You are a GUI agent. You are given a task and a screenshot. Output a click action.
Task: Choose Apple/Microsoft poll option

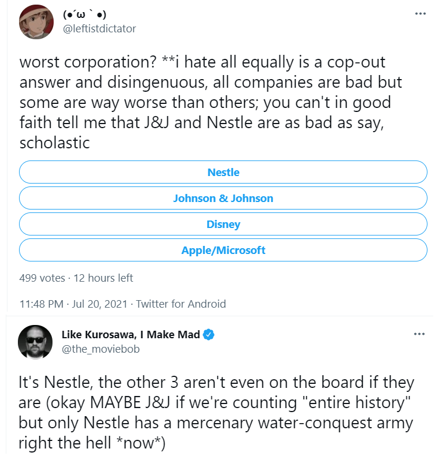point(223,250)
